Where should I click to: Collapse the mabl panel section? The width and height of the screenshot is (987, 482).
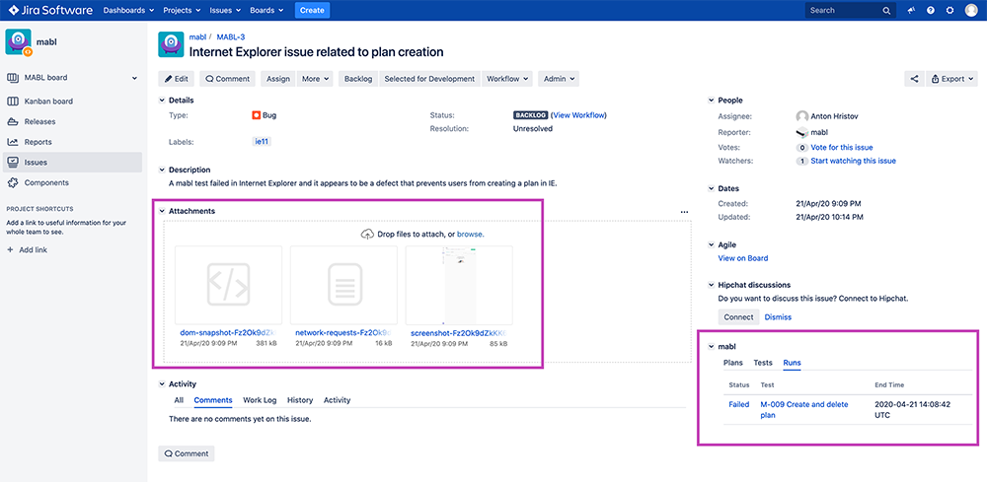[x=712, y=346]
